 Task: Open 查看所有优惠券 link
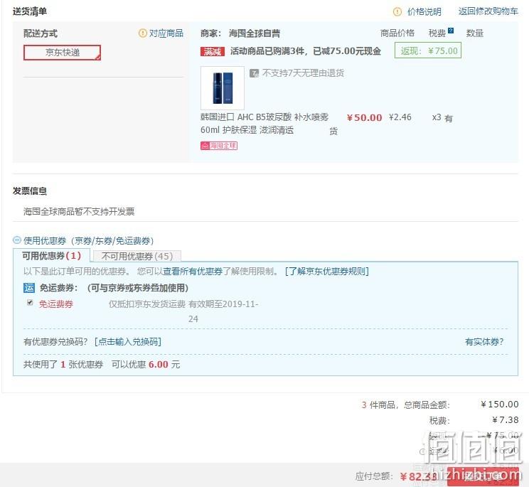[193, 271]
